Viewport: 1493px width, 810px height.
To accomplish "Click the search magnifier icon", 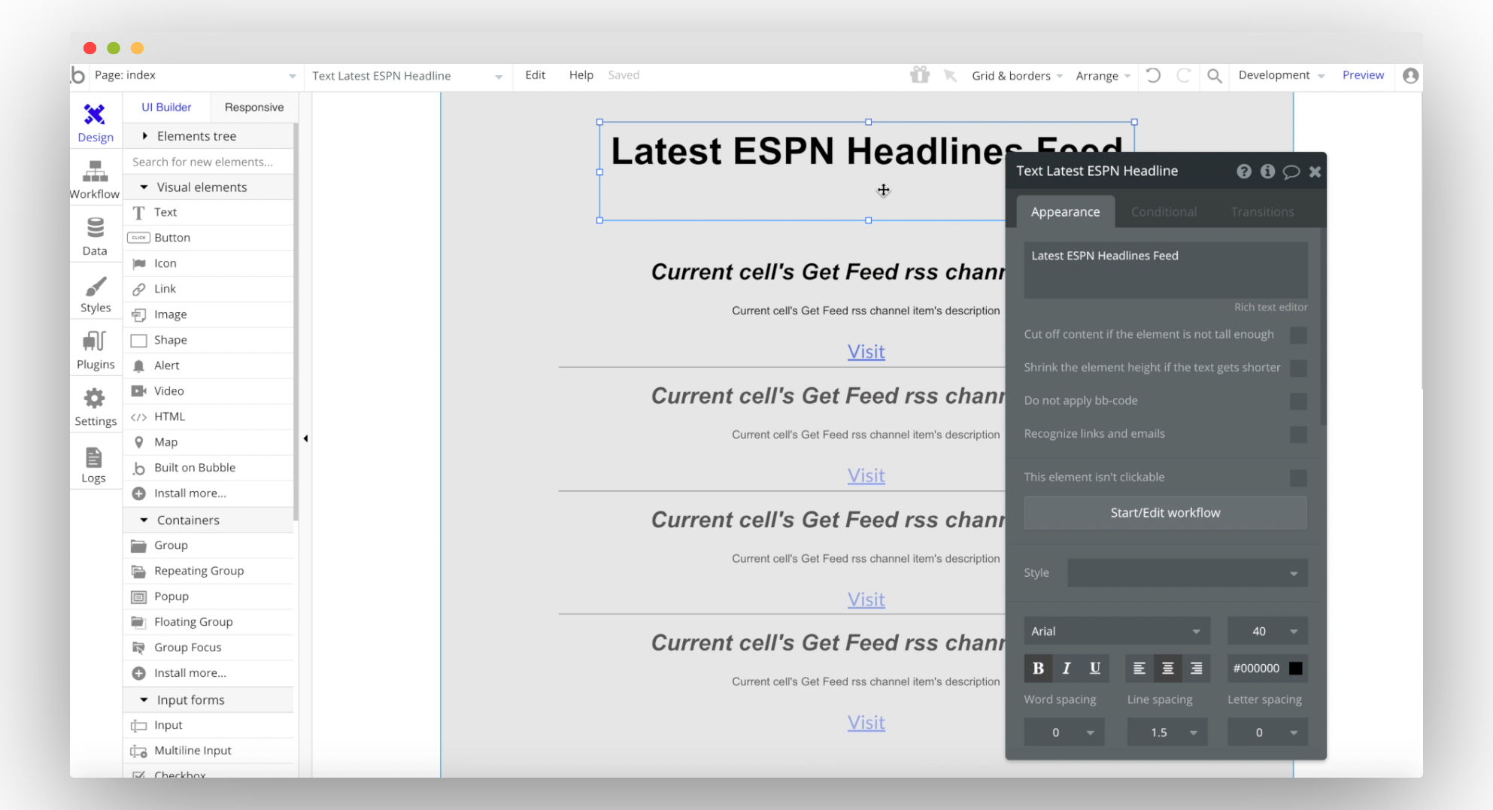I will [1214, 75].
